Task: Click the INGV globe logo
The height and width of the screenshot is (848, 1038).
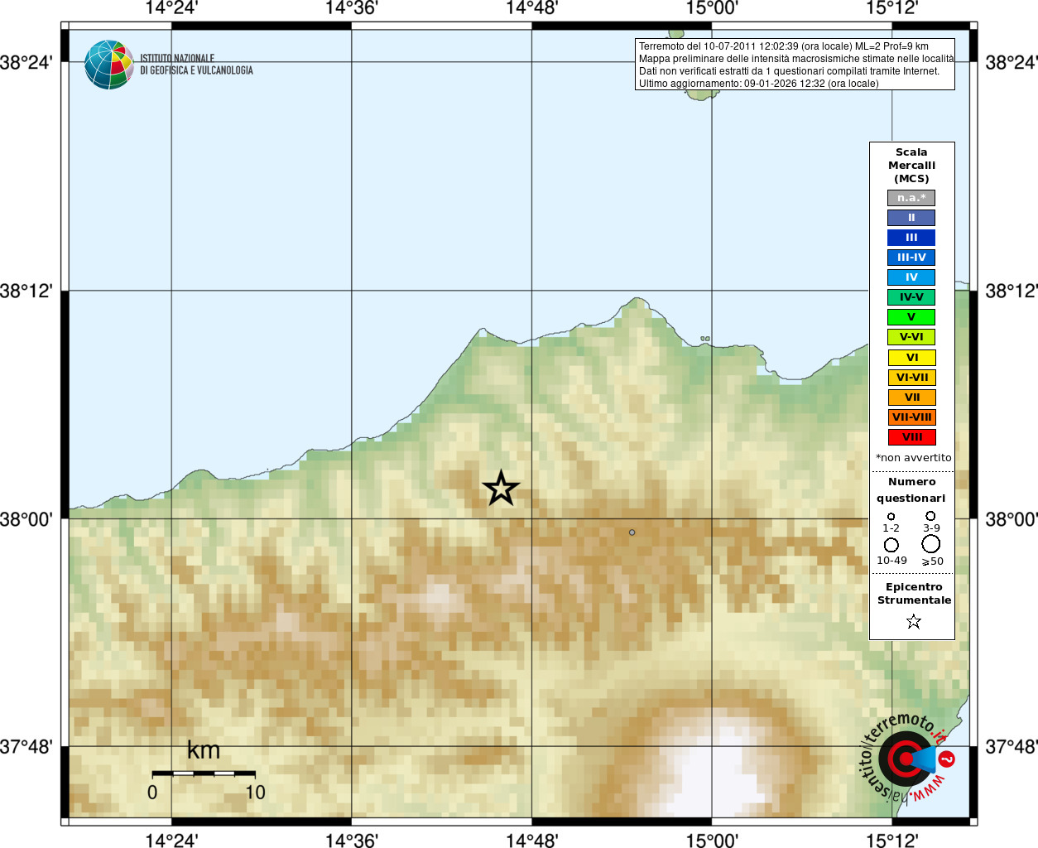Action: click(x=109, y=65)
